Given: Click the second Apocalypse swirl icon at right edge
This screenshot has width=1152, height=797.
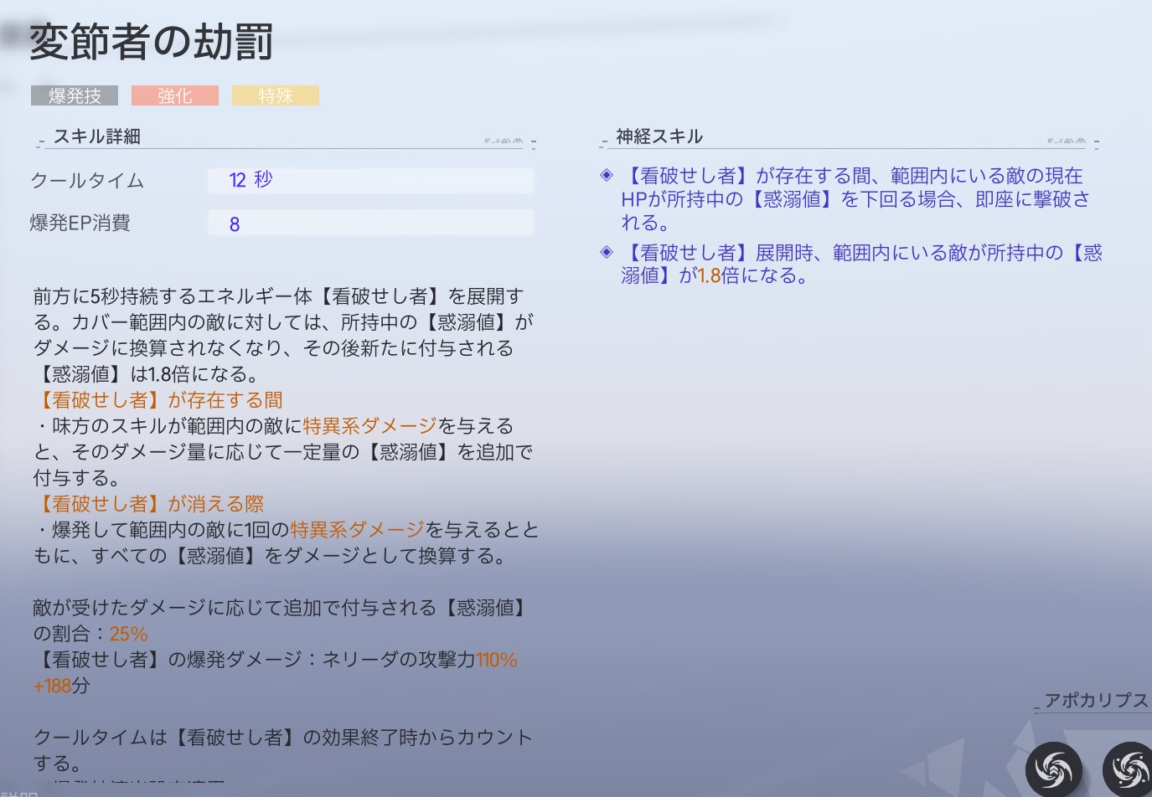Looking at the screenshot, I should click(1129, 769).
